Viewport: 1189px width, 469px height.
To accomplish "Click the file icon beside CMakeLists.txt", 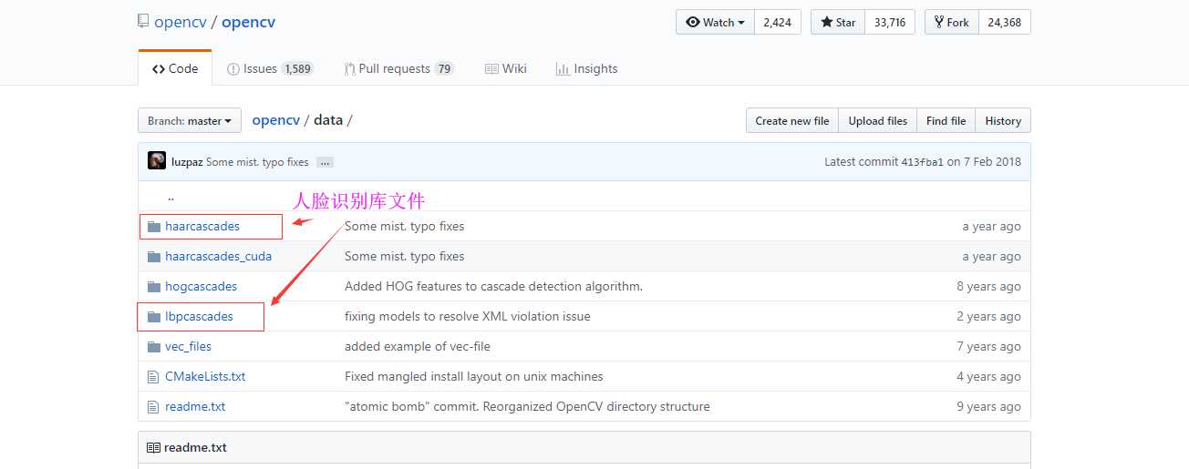I will point(153,376).
